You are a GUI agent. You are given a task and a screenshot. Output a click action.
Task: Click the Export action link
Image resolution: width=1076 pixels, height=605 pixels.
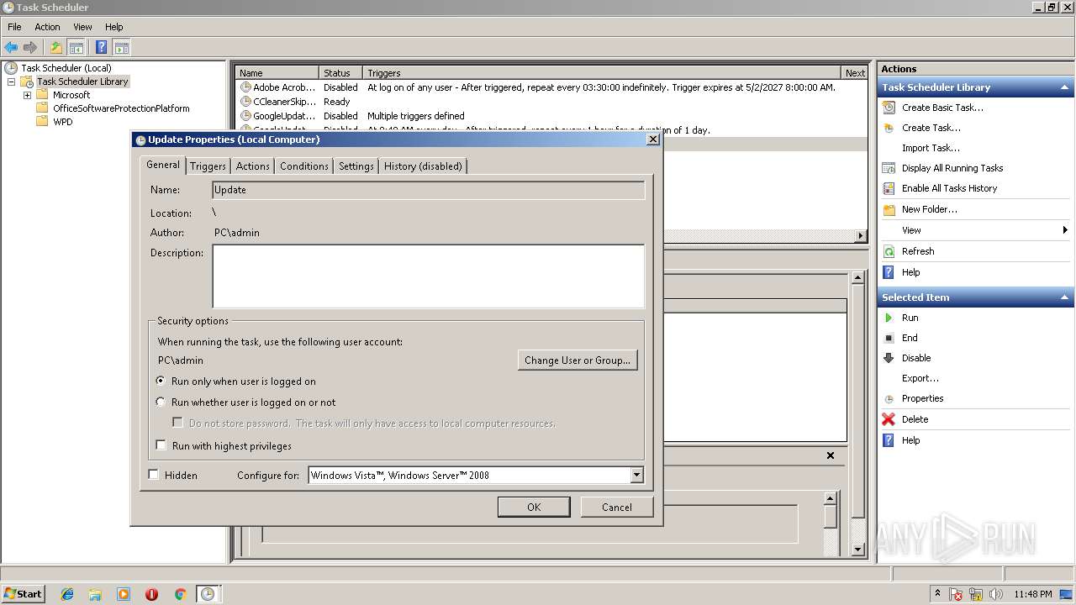[920, 378]
